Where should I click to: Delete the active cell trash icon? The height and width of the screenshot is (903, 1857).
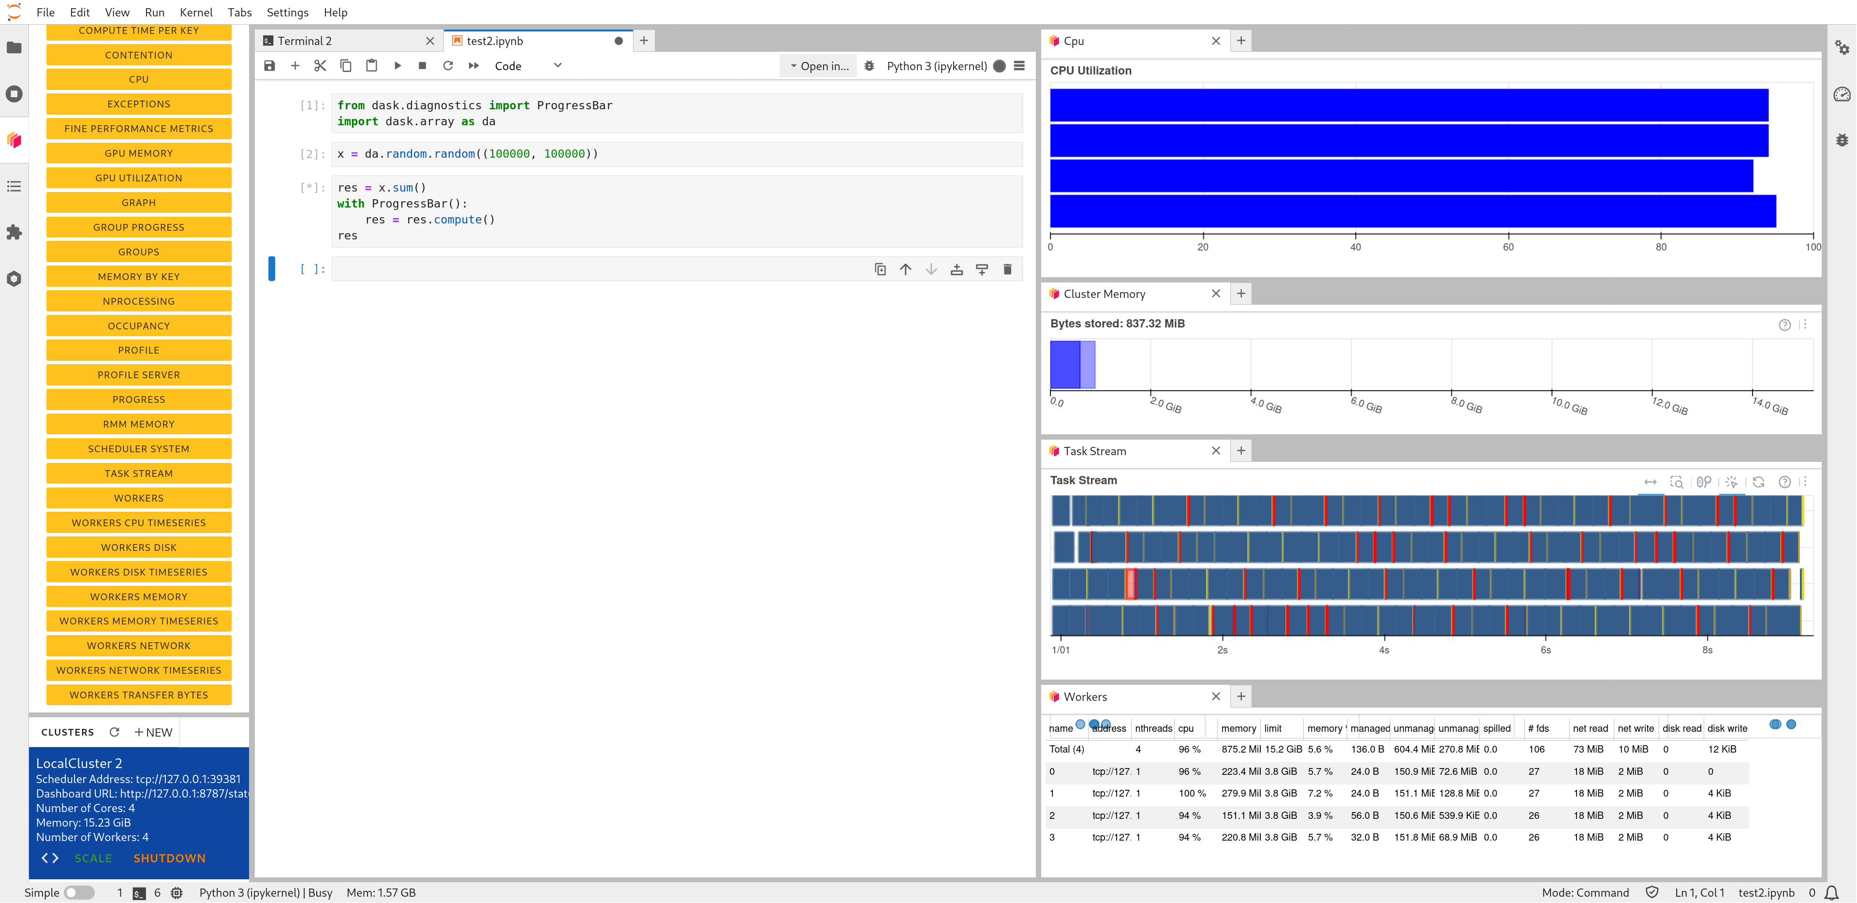pos(1008,269)
